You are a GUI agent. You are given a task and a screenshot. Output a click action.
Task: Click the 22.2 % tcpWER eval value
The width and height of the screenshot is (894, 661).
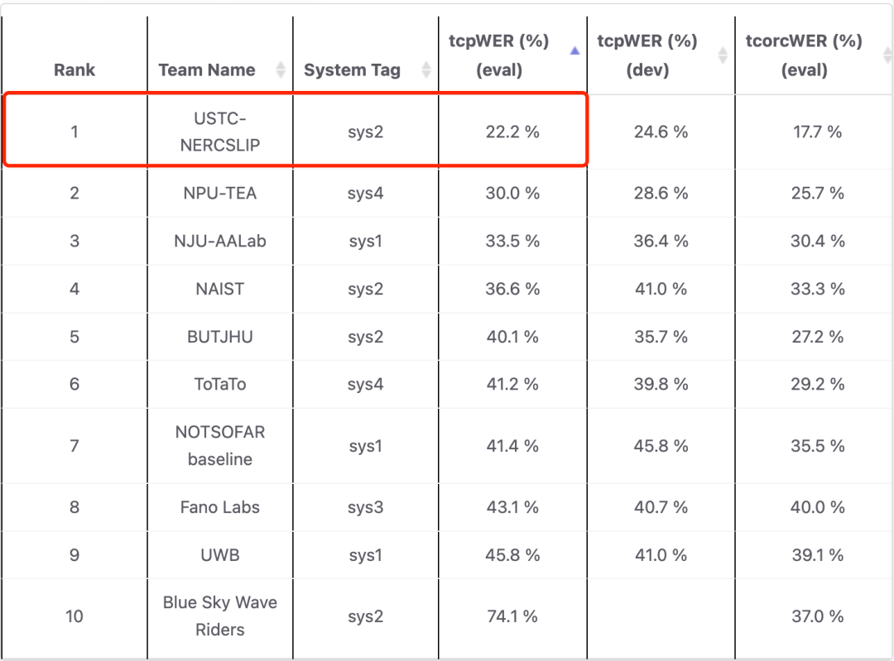[x=512, y=132]
